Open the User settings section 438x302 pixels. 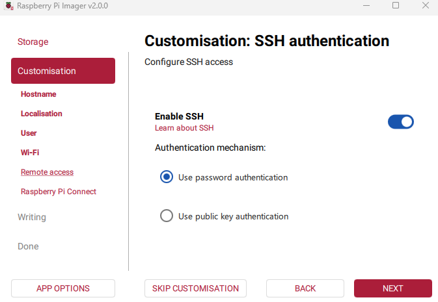[x=29, y=133]
